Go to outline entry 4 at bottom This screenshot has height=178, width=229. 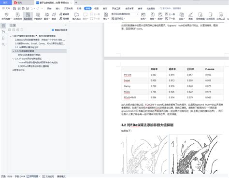[x=18, y=70]
